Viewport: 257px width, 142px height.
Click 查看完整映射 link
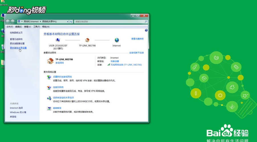[x=137, y=39]
